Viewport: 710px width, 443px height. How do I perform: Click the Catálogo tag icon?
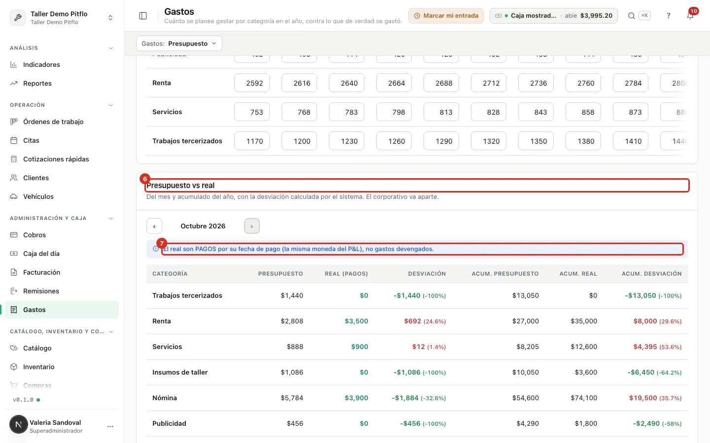14,348
